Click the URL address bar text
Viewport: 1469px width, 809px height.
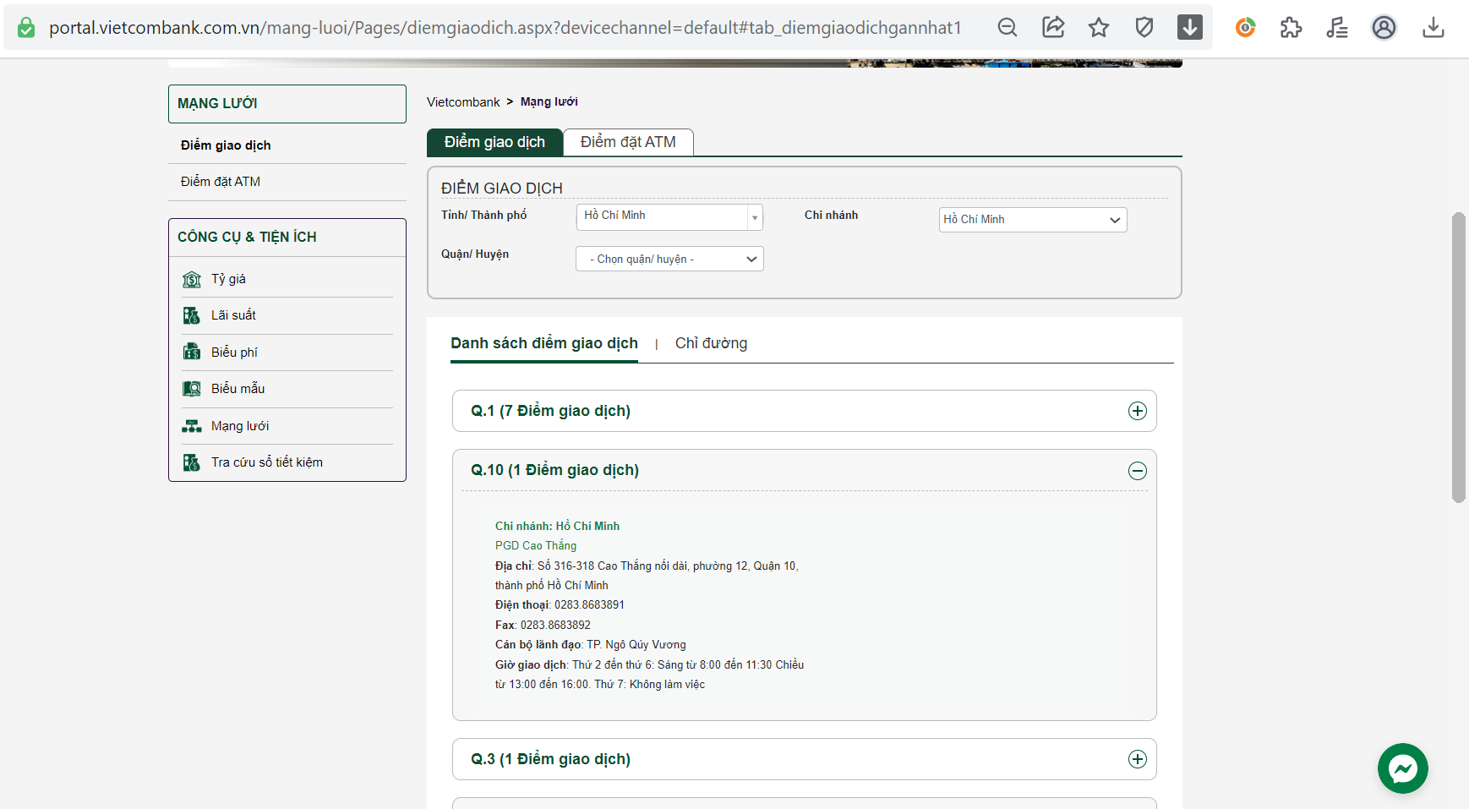505,28
